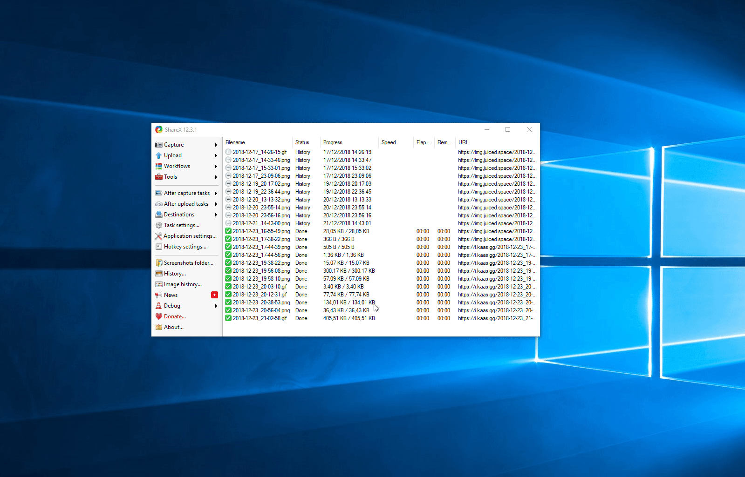Image resolution: width=745 pixels, height=477 pixels.
Task: Open Application settings
Action: point(190,236)
